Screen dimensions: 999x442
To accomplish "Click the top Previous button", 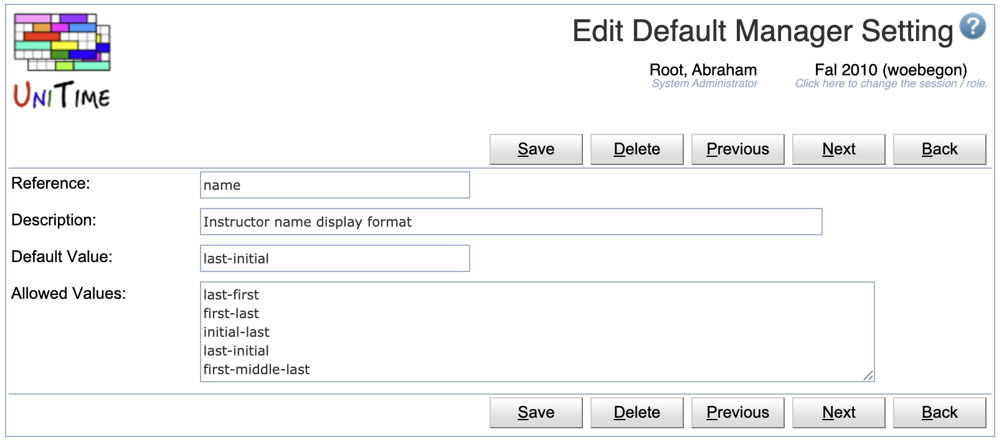I will pyautogui.click(x=738, y=149).
